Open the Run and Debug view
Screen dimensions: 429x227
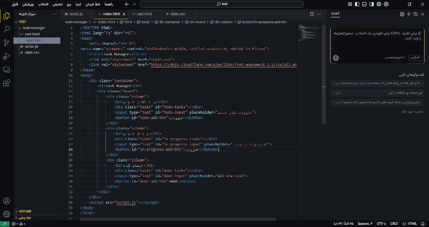pos(7,56)
